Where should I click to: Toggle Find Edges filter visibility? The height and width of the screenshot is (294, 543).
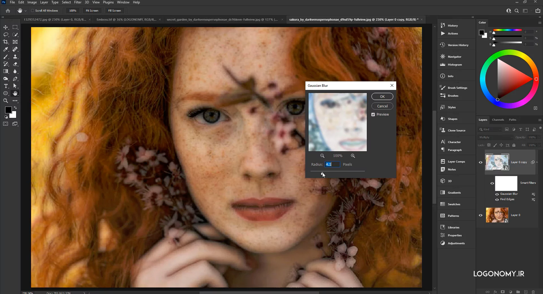tap(497, 200)
